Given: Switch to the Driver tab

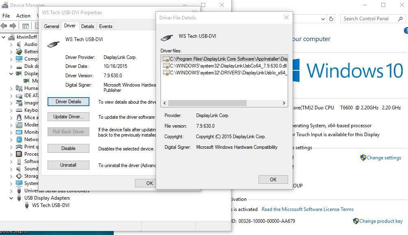Looking at the screenshot, I should coord(70,26).
